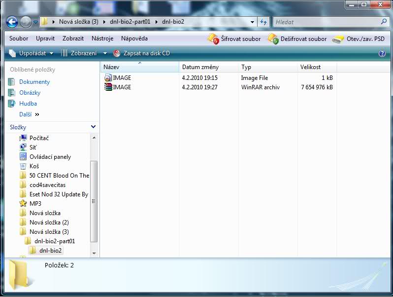Open the Nástroje menu
Image resolution: width=393 pixels, height=297 pixels.
102,38
